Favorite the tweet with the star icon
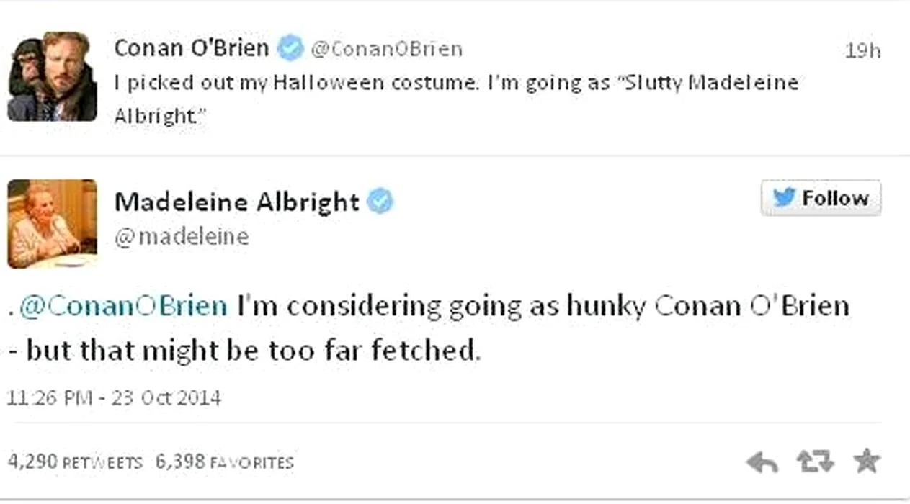 (865, 462)
